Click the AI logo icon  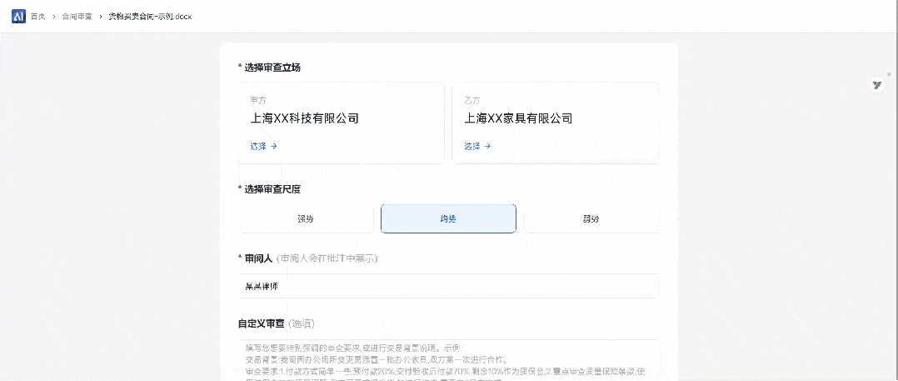[x=18, y=17]
